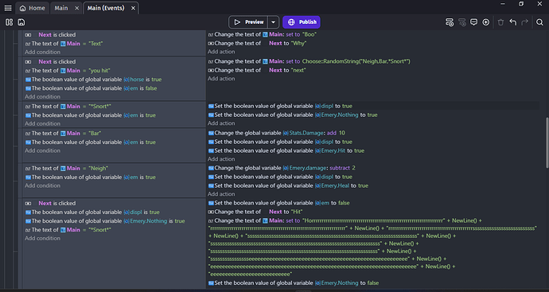Select the long "Horrrrr" set text action
The image size is (549, 292).
point(372,247)
